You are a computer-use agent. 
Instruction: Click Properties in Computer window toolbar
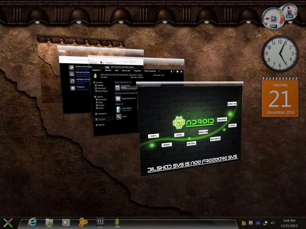pyautogui.click(x=137, y=71)
